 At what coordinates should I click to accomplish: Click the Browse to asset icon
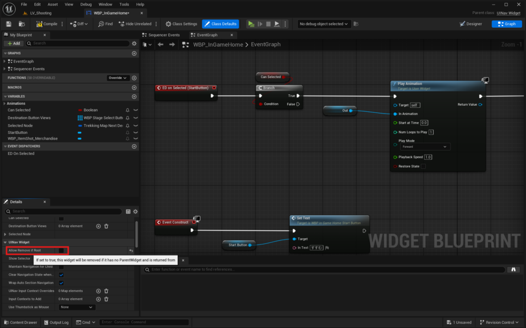pos(22,24)
